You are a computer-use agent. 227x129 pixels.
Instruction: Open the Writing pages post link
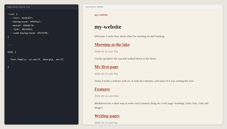(107, 116)
